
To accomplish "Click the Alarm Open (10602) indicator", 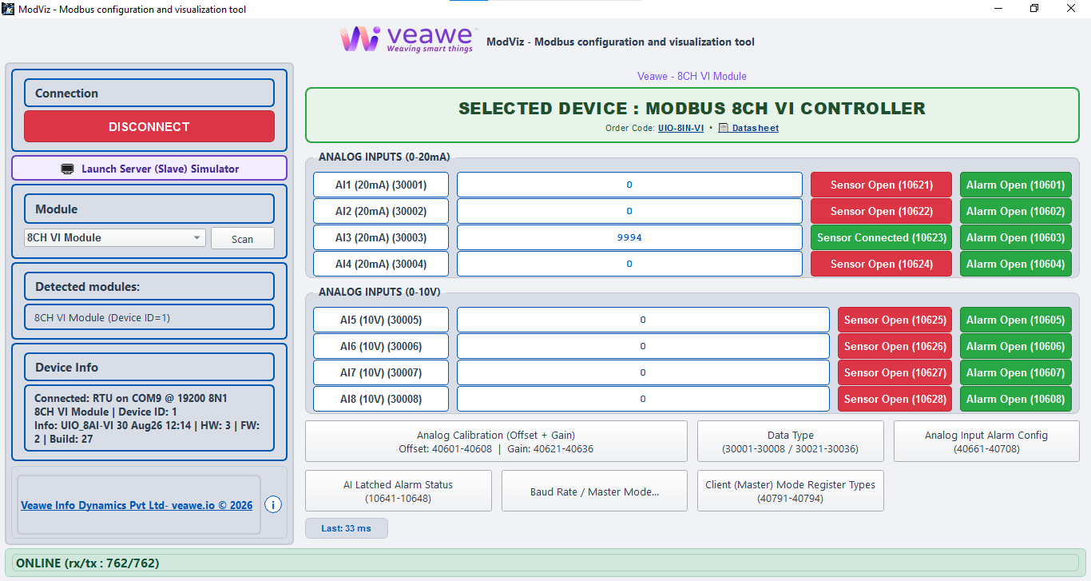I will pyautogui.click(x=1016, y=211).
